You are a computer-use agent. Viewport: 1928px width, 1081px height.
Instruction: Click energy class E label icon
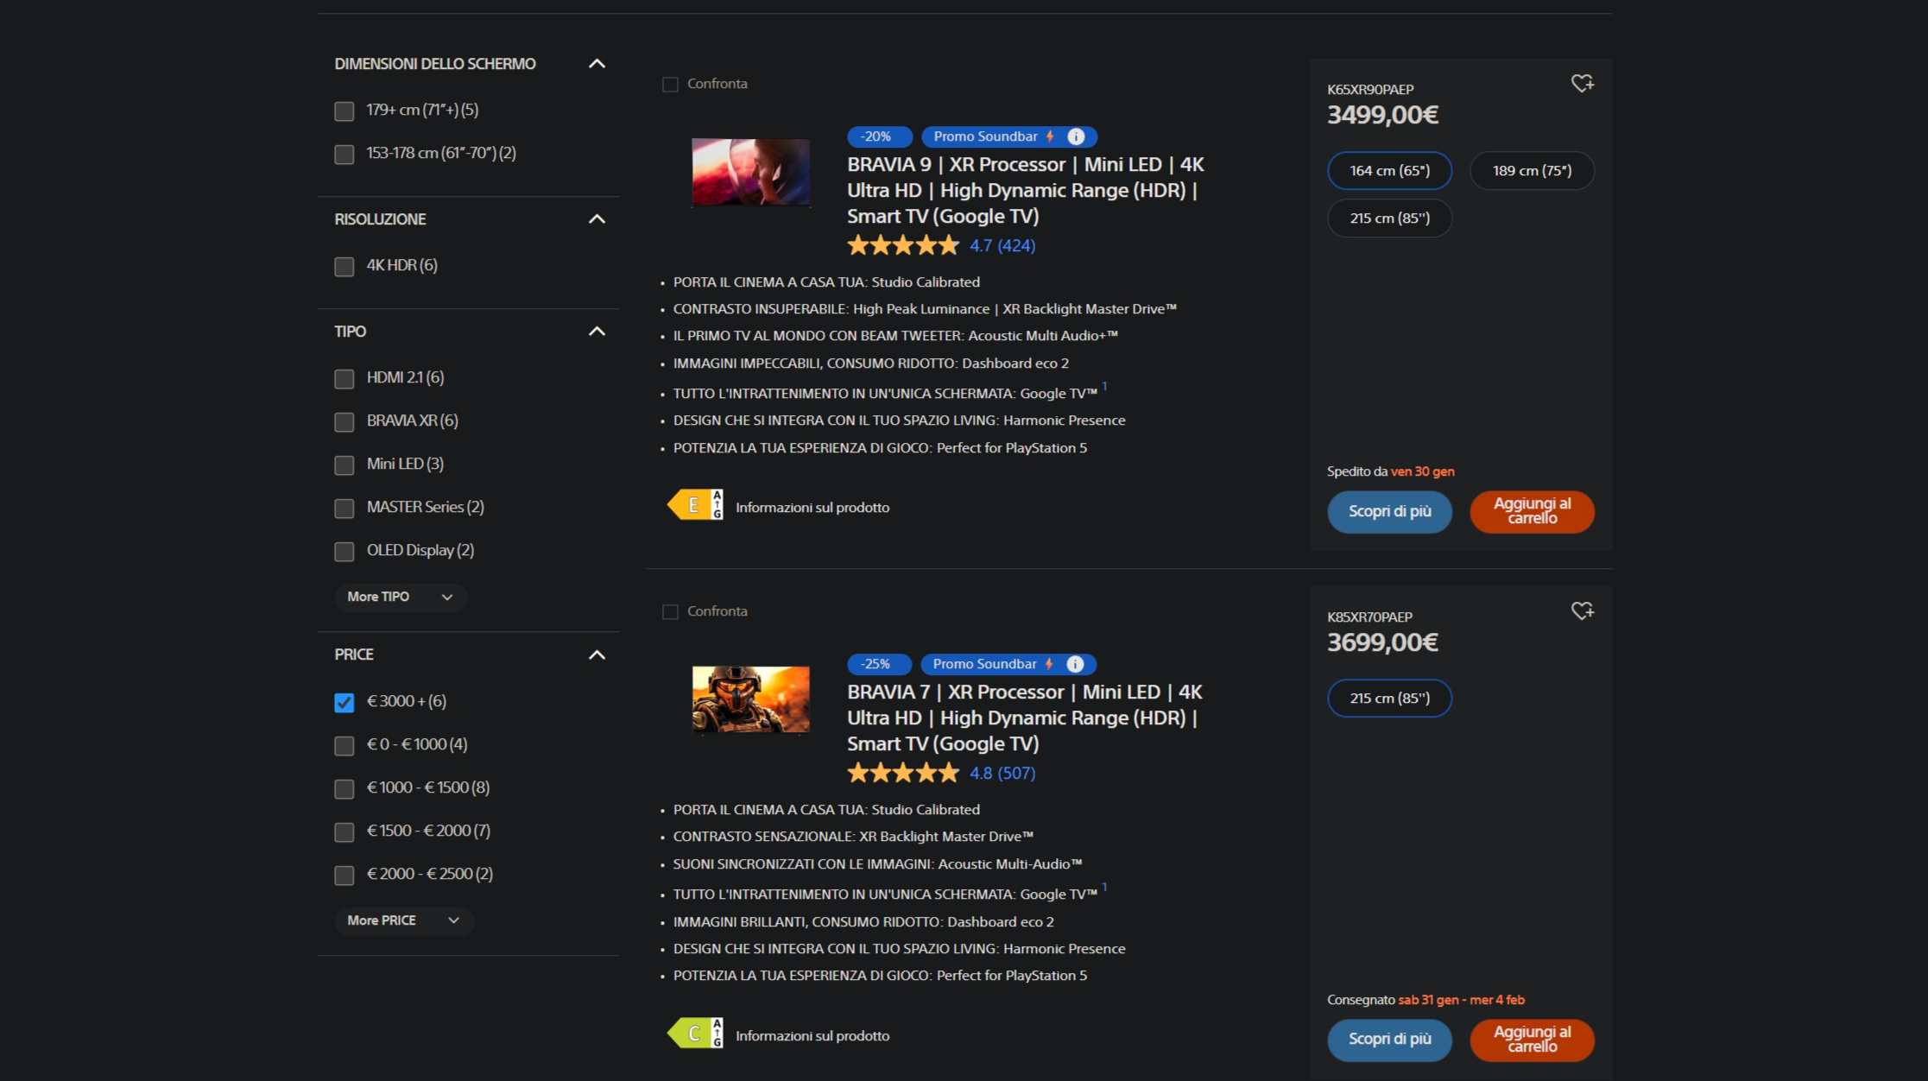point(696,505)
